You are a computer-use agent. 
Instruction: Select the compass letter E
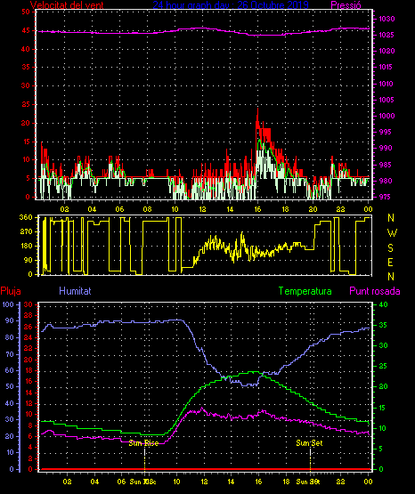click(x=390, y=263)
